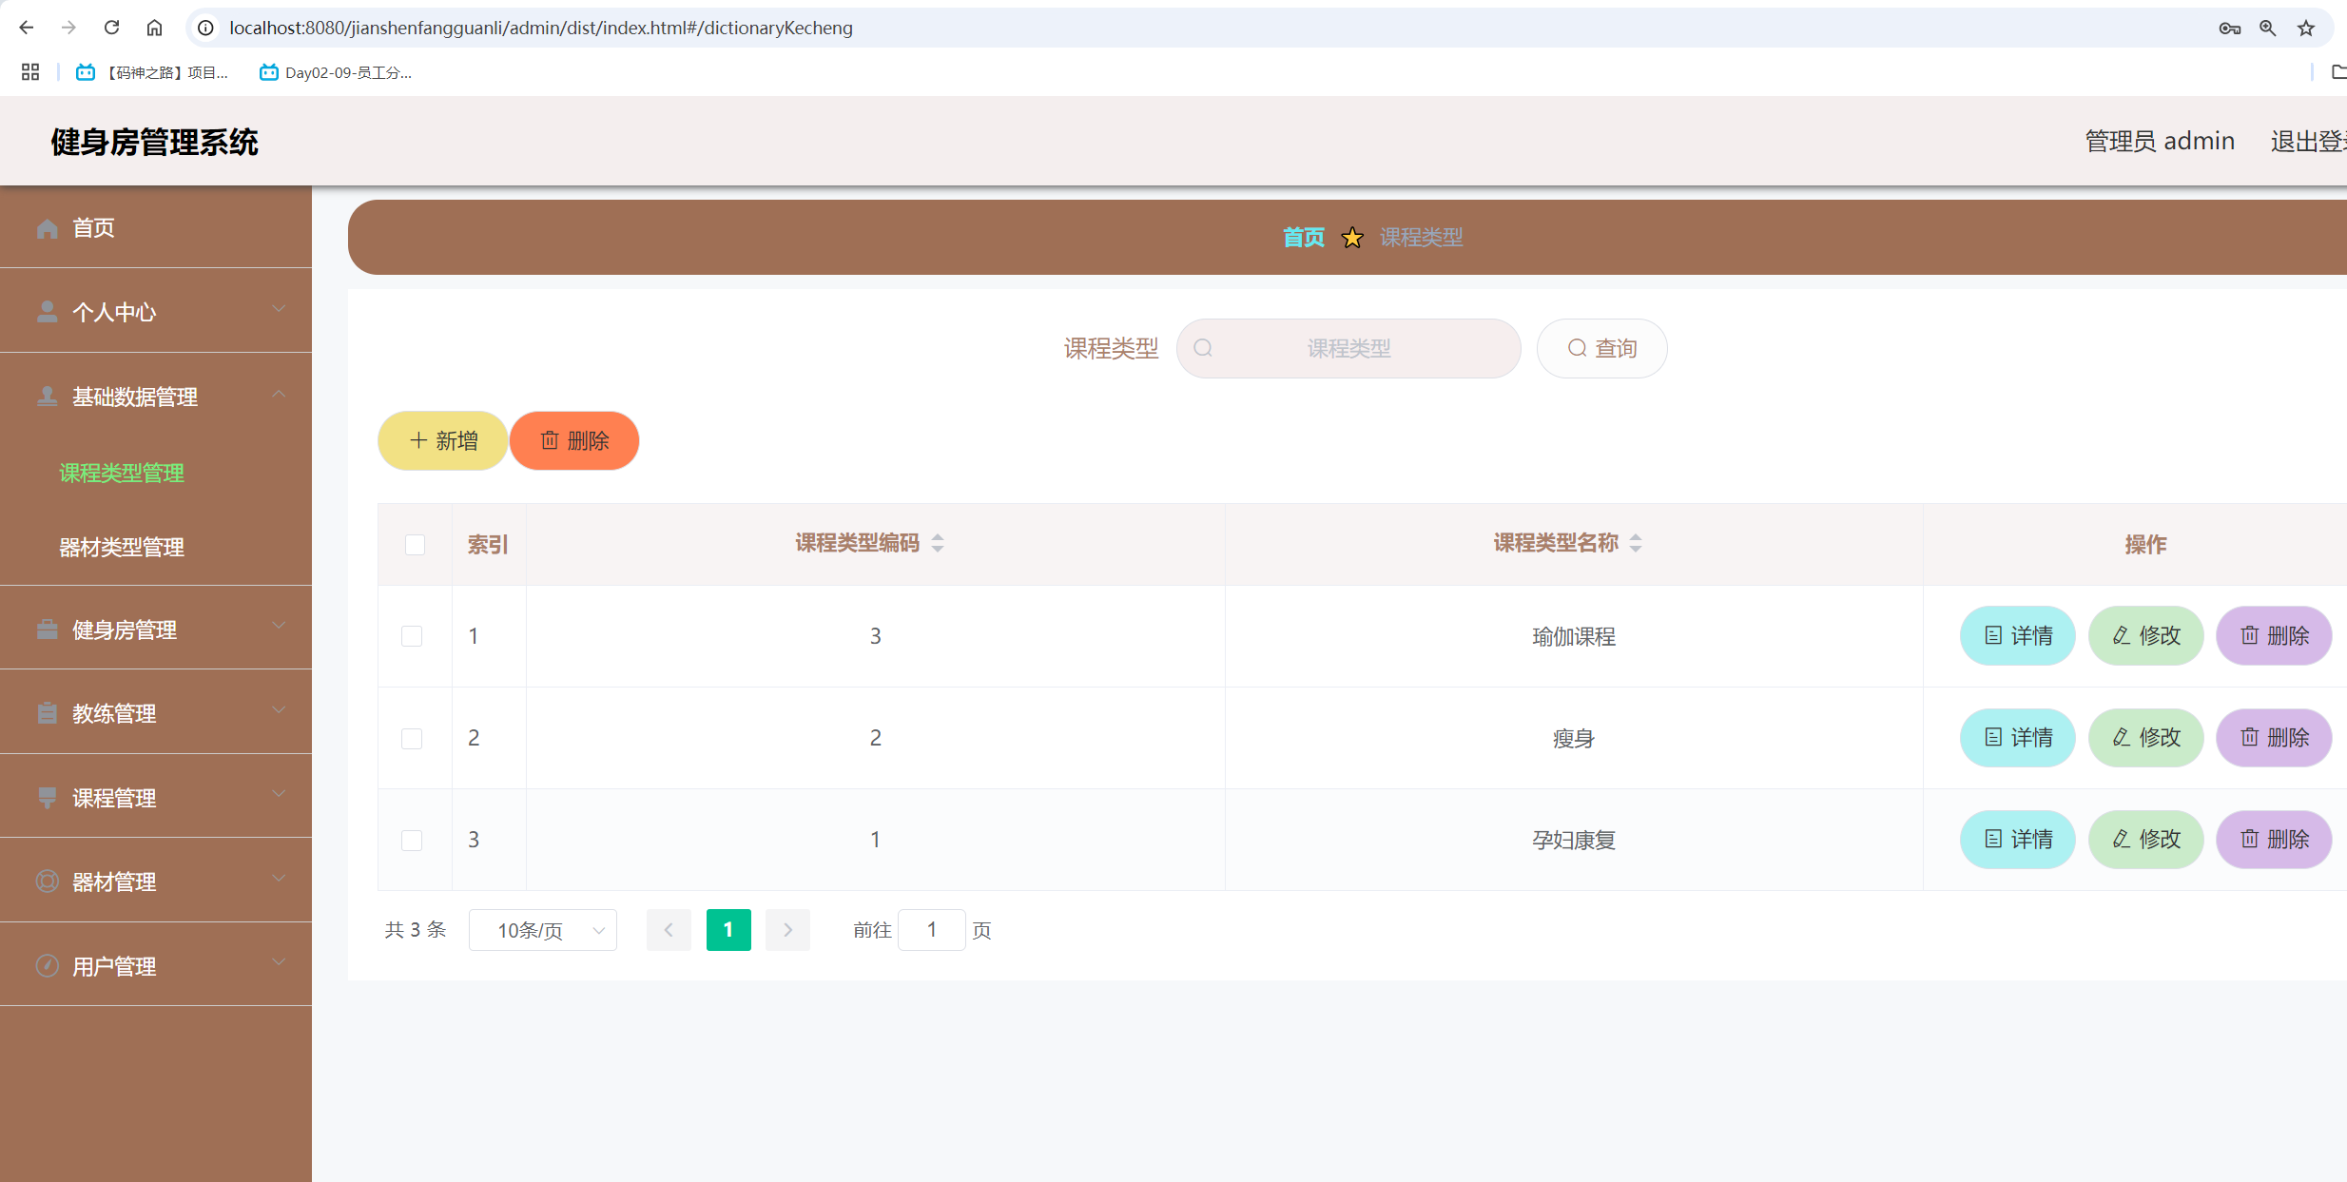Click 管理员 admin in header
Image resolution: width=2347 pixels, height=1182 pixels.
(2160, 141)
